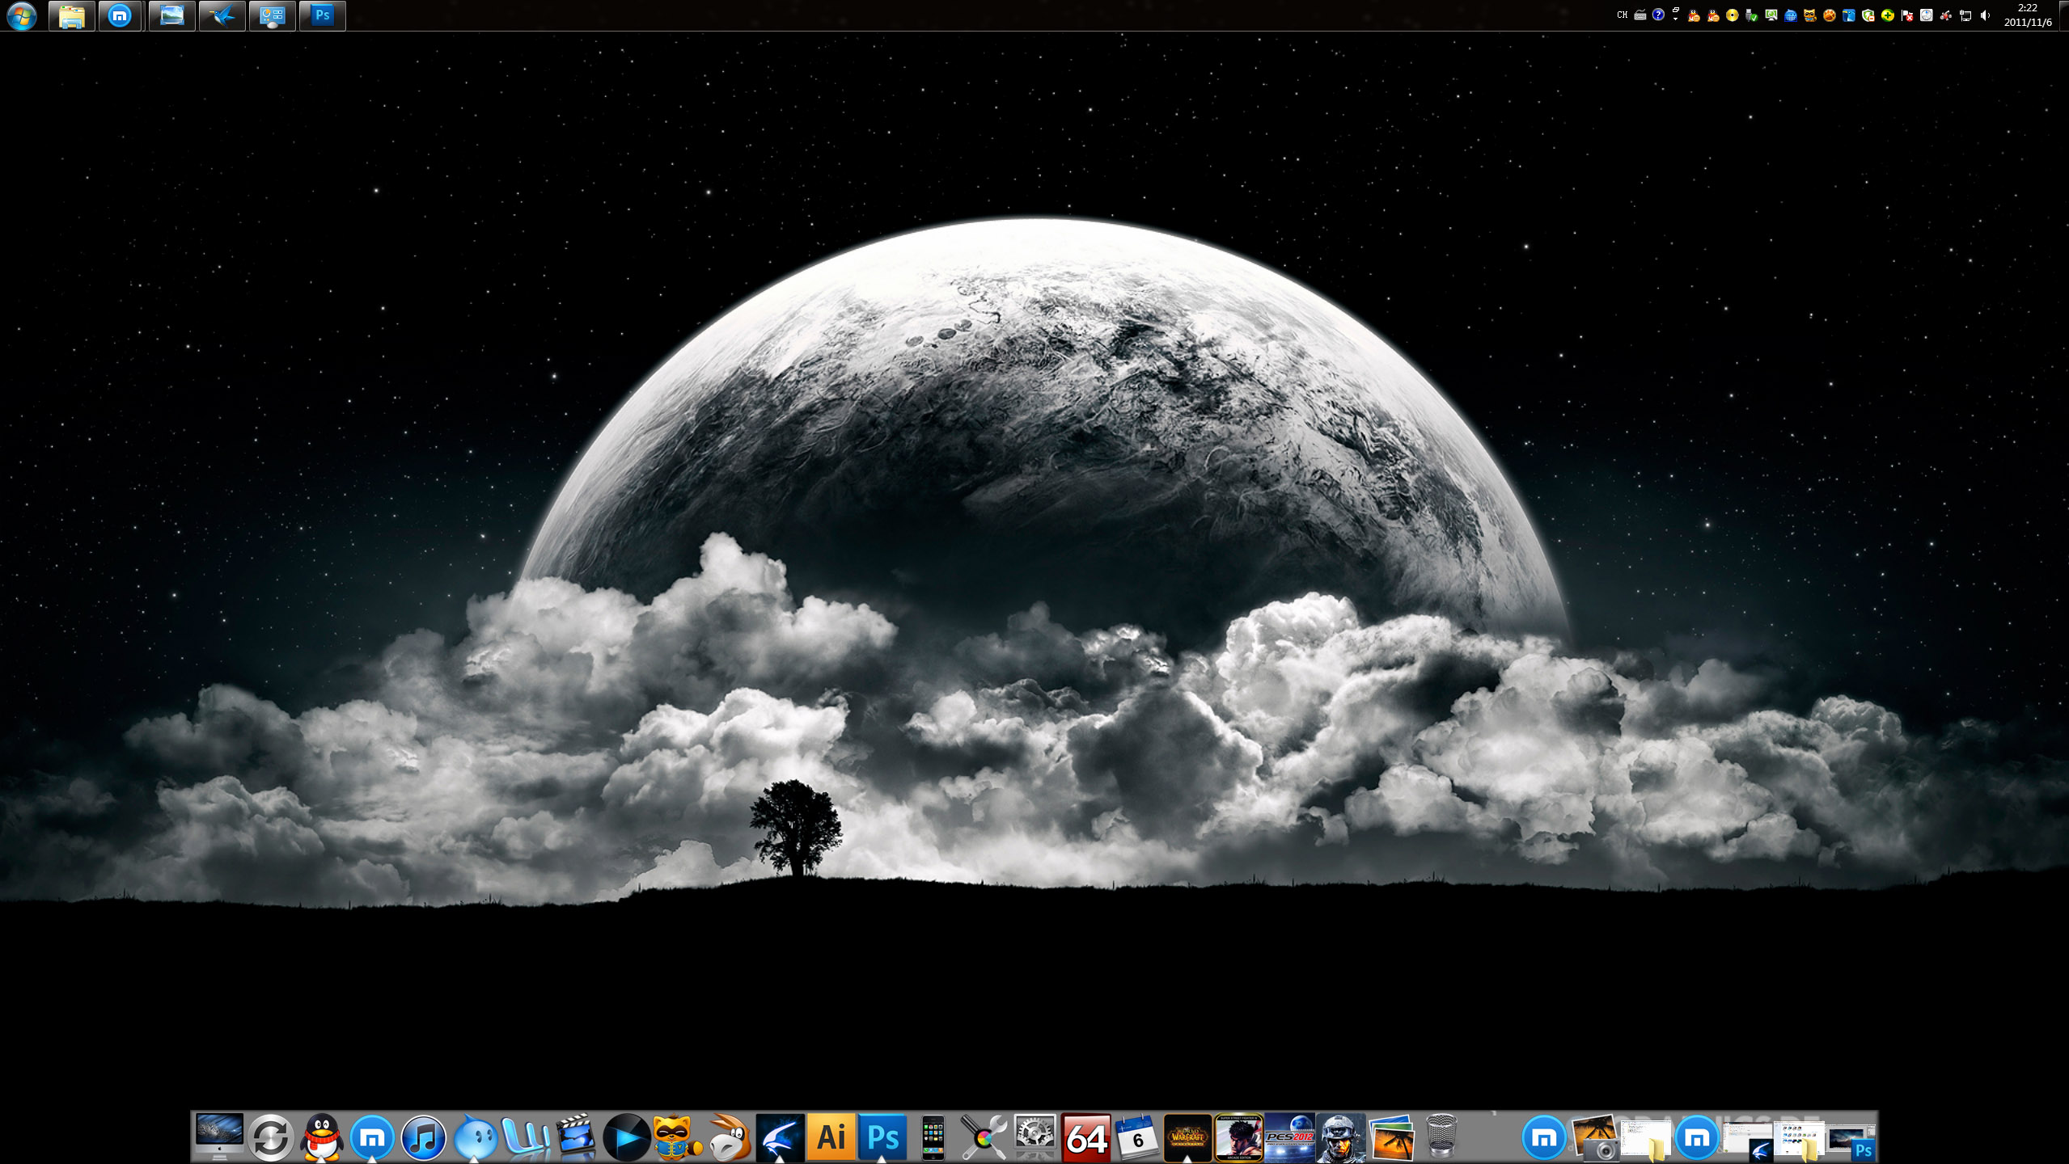
Task: Open the black play-button media player
Action: click(627, 1137)
